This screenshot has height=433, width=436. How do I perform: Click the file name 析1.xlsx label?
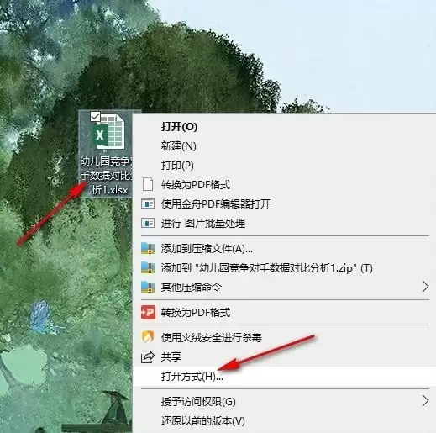pos(110,190)
